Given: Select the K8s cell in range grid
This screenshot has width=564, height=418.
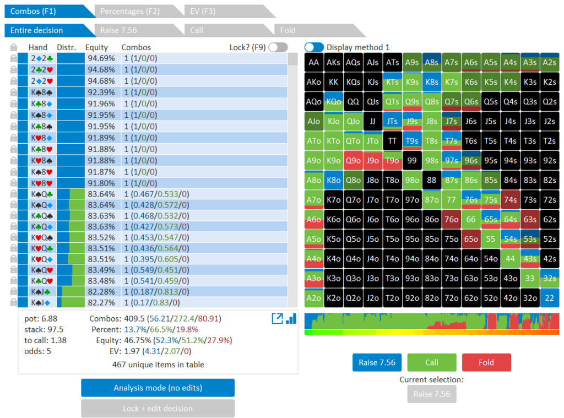Looking at the screenshot, I should tap(432, 82).
